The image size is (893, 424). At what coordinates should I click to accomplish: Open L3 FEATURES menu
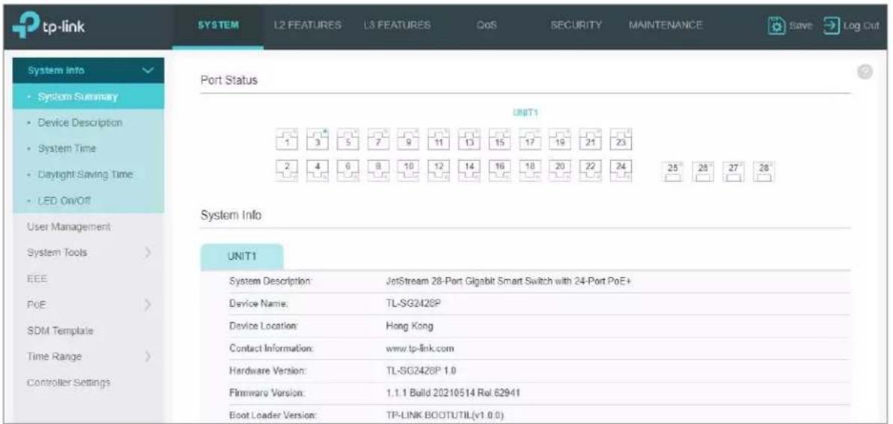(398, 25)
